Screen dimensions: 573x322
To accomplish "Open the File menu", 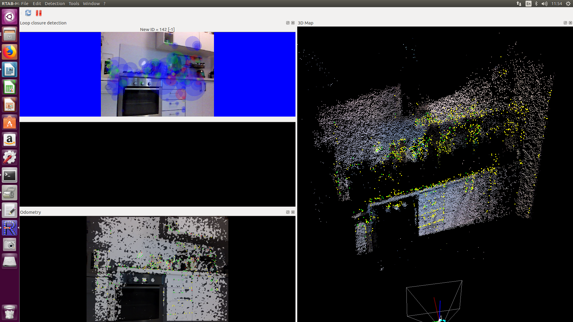I will 25,4.
